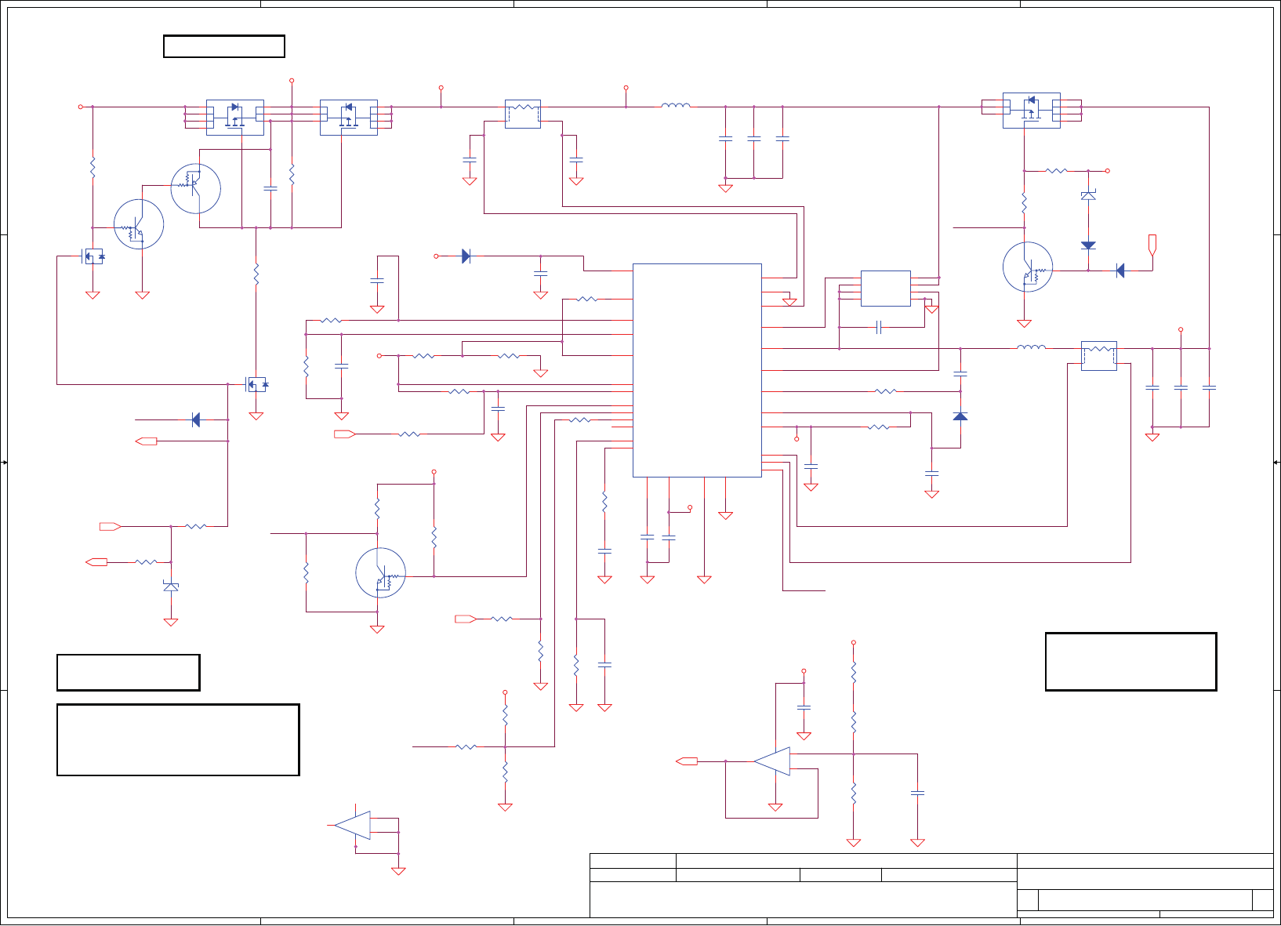Select the upper transistor circle of the top-left pair
The image size is (1281, 926).
(196, 188)
